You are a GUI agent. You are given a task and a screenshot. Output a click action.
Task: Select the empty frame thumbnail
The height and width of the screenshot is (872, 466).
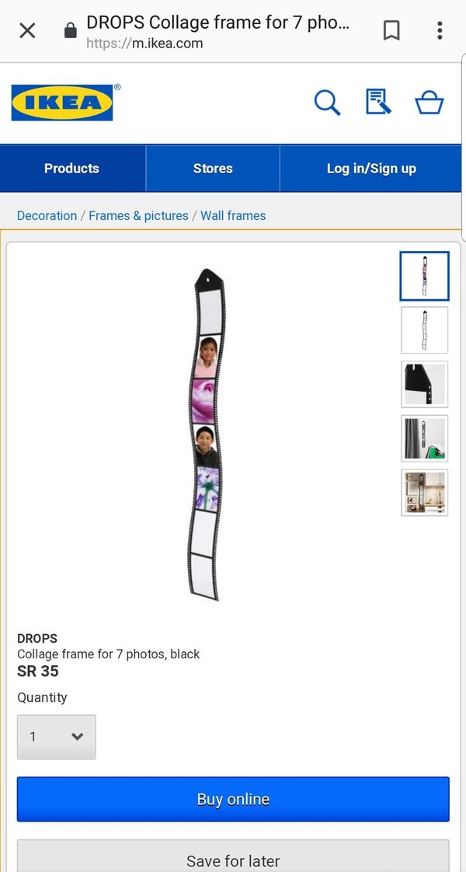424,330
